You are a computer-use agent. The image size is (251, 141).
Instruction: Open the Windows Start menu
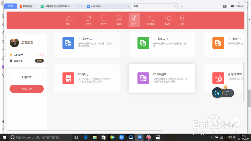pyautogui.click(x=4, y=137)
